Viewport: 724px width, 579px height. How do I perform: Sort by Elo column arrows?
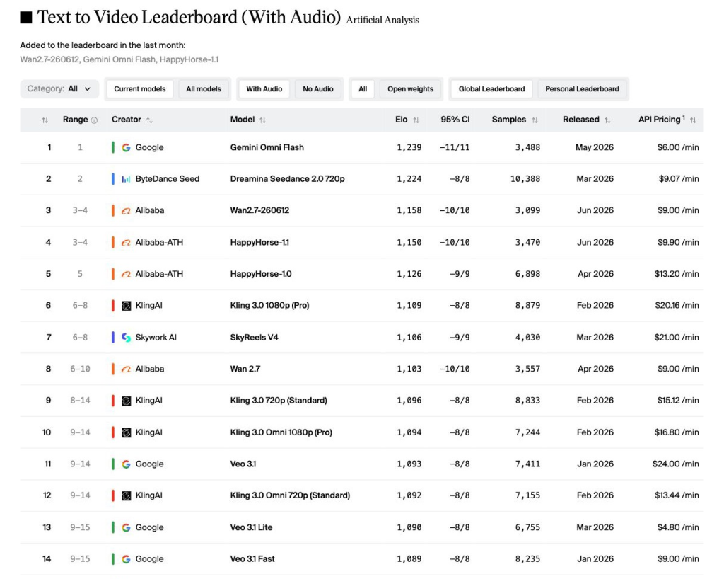(416, 120)
